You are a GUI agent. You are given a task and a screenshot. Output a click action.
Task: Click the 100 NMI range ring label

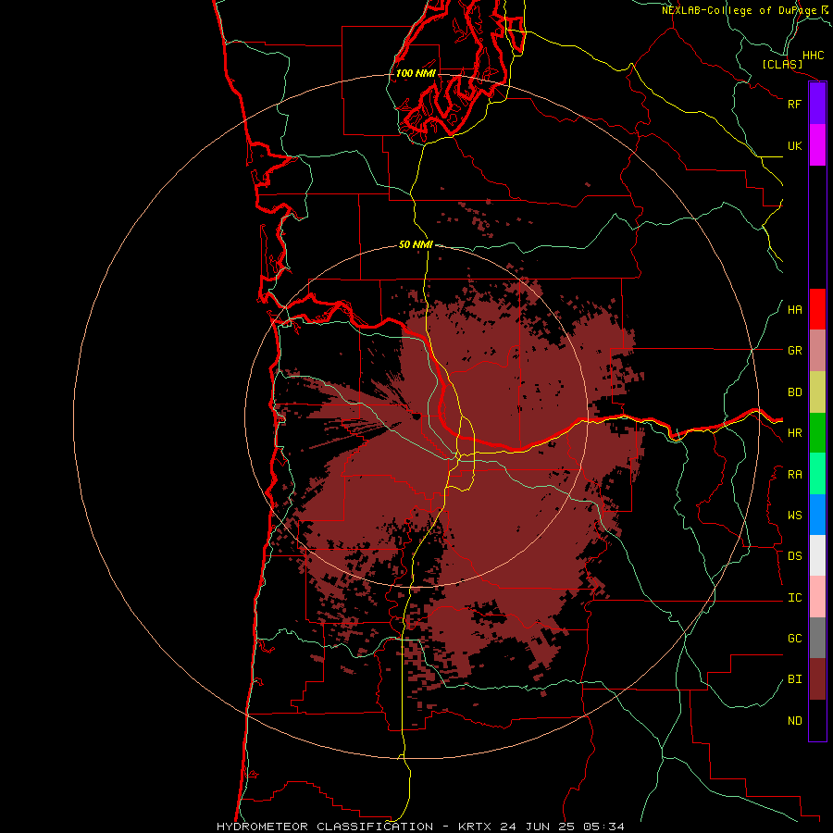(x=416, y=73)
